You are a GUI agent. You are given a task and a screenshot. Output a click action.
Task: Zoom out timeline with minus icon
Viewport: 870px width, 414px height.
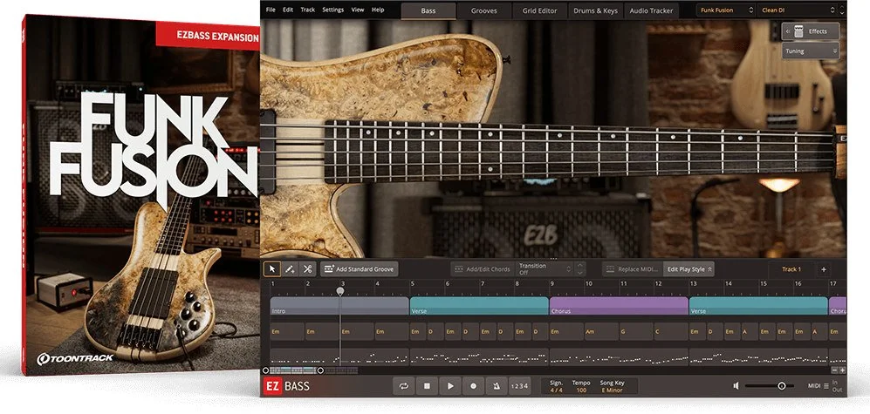point(834,370)
